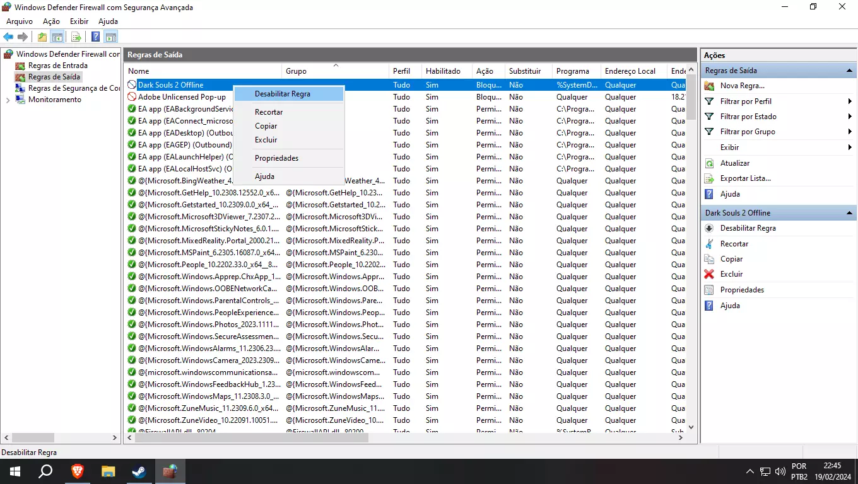This screenshot has height=484, width=858.
Task: Click the up-one-level folder toolbar icon
Action: [x=42, y=37]
